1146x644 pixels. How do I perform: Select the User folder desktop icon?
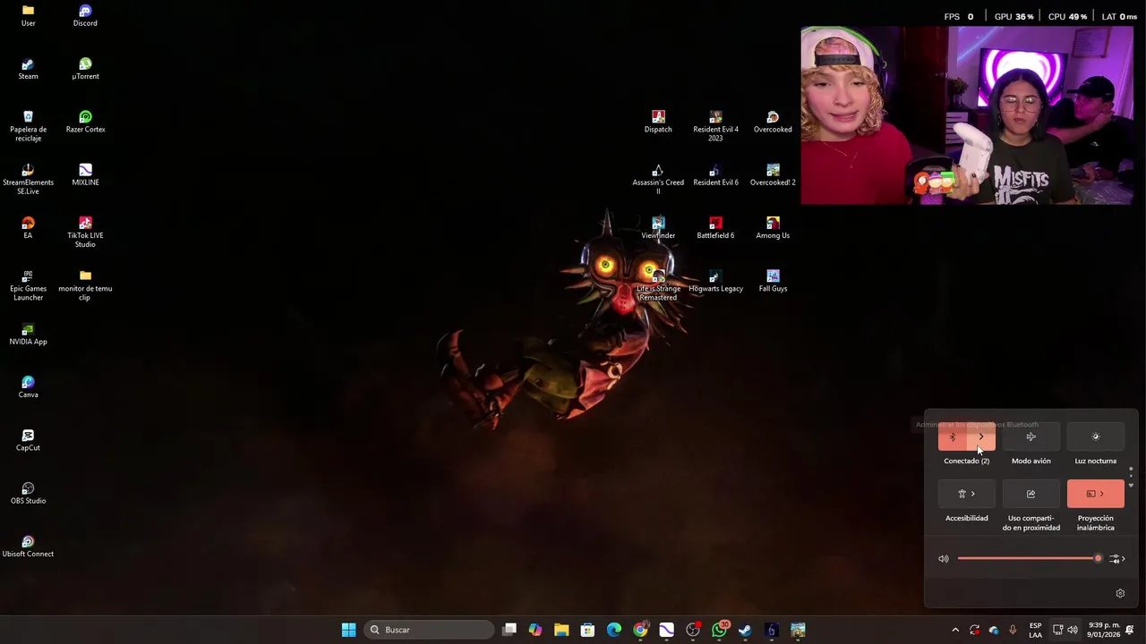pyautogui.click(x=29, y=16)
